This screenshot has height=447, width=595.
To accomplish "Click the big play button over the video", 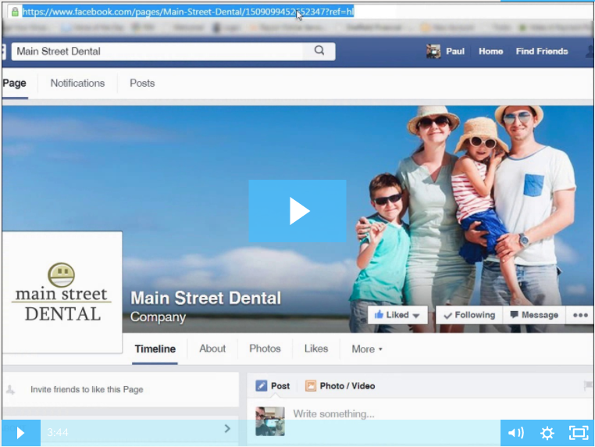I will 297,211.
